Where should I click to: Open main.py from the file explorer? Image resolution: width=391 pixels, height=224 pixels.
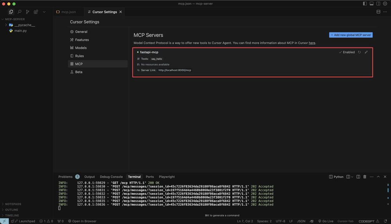(x=21, y=30)
